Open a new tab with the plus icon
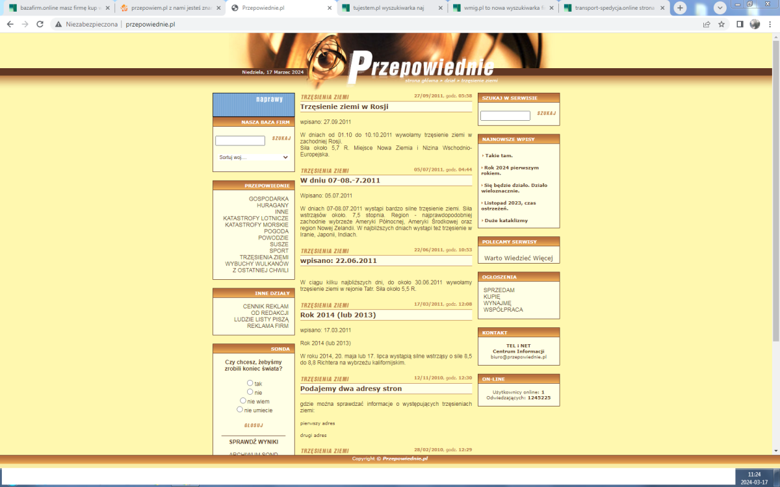 [x=680, y=8]
